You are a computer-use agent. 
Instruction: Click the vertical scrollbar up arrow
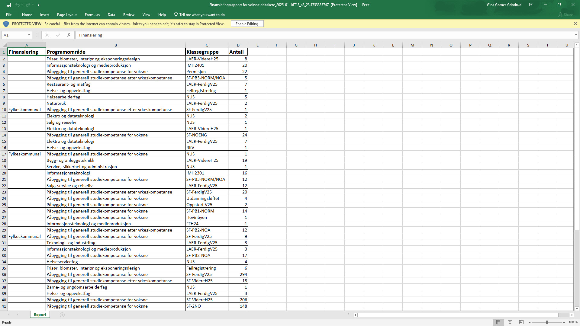(x=577, y=45)
